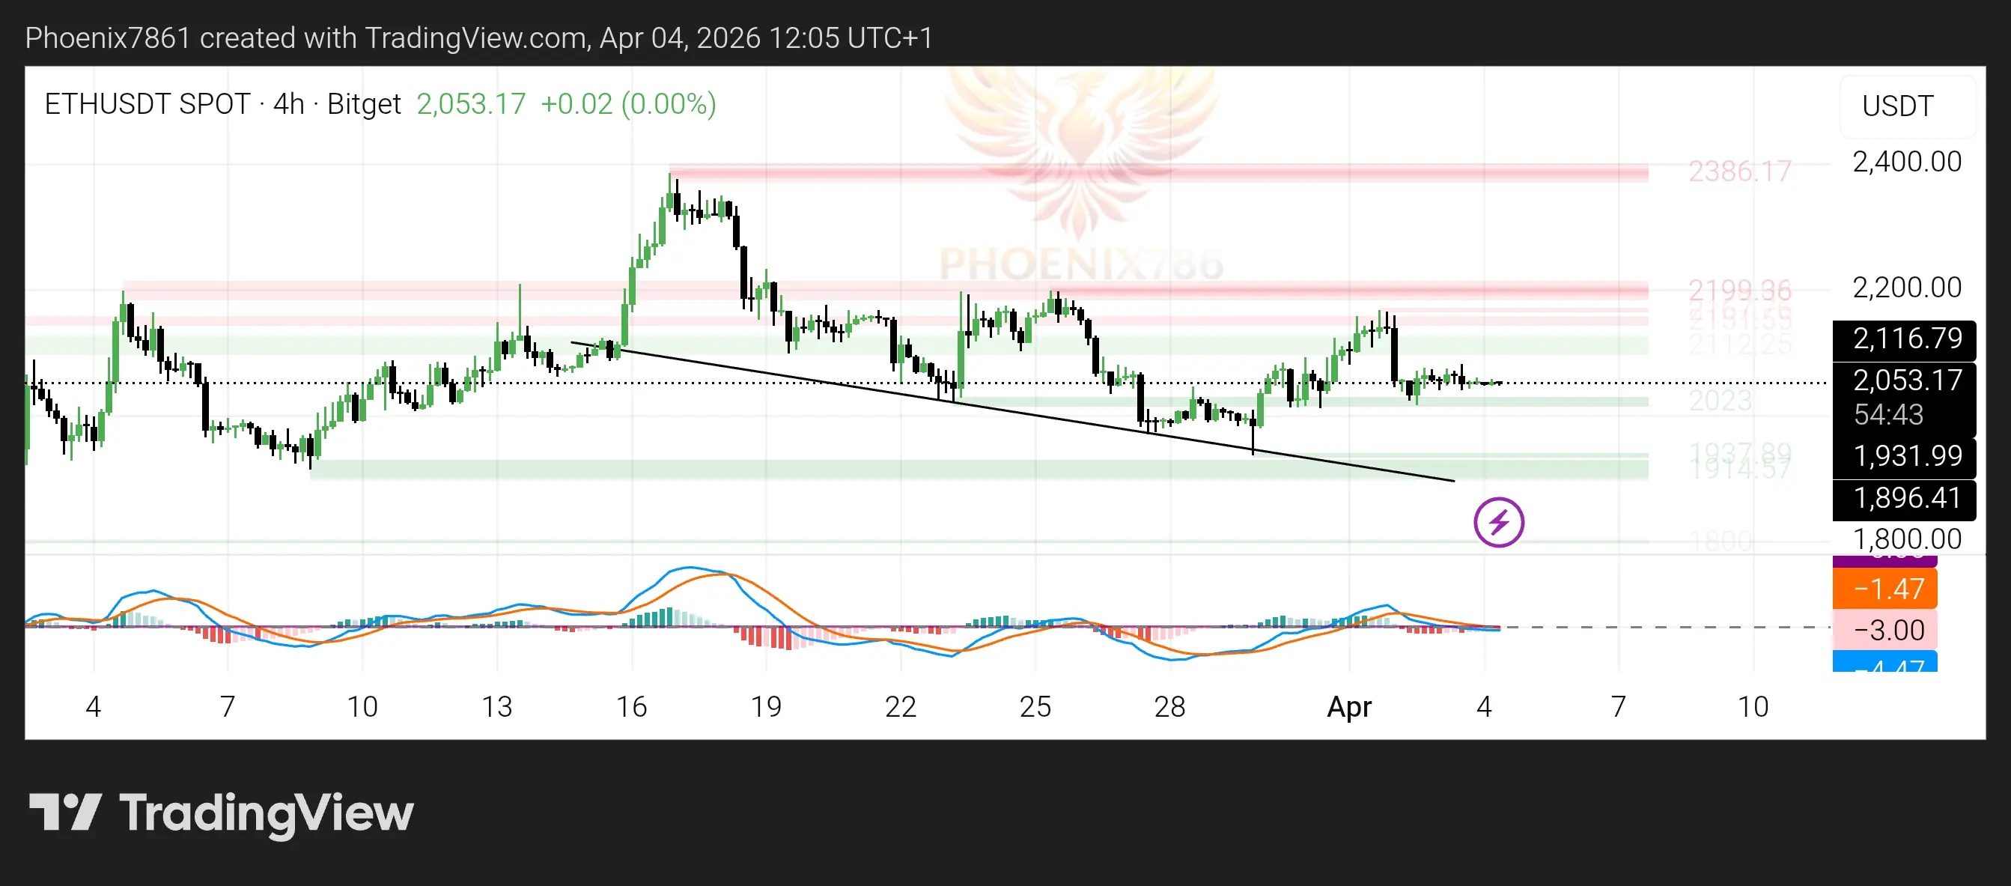The height and width of the screenshot is (886, 2011).
Task: Click the 1,800.00 price scale label
Action: pyautogui.click(x=1905, y=538)
